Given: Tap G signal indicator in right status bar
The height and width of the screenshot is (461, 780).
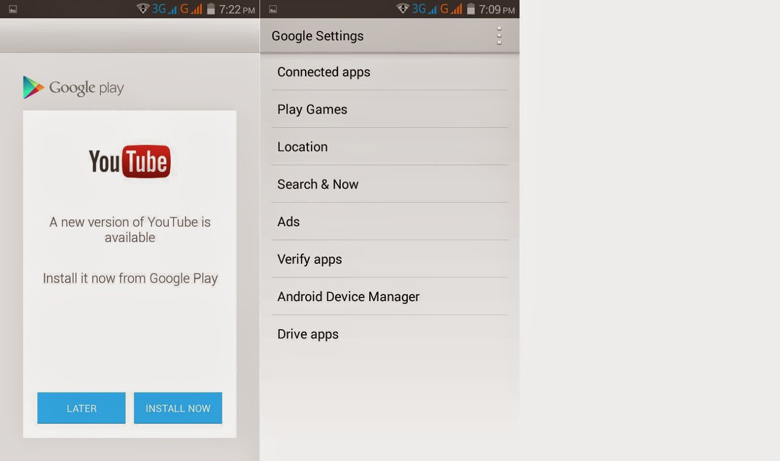Looking at the screenshot, I should pyautogui.click(x=451, y=9).
